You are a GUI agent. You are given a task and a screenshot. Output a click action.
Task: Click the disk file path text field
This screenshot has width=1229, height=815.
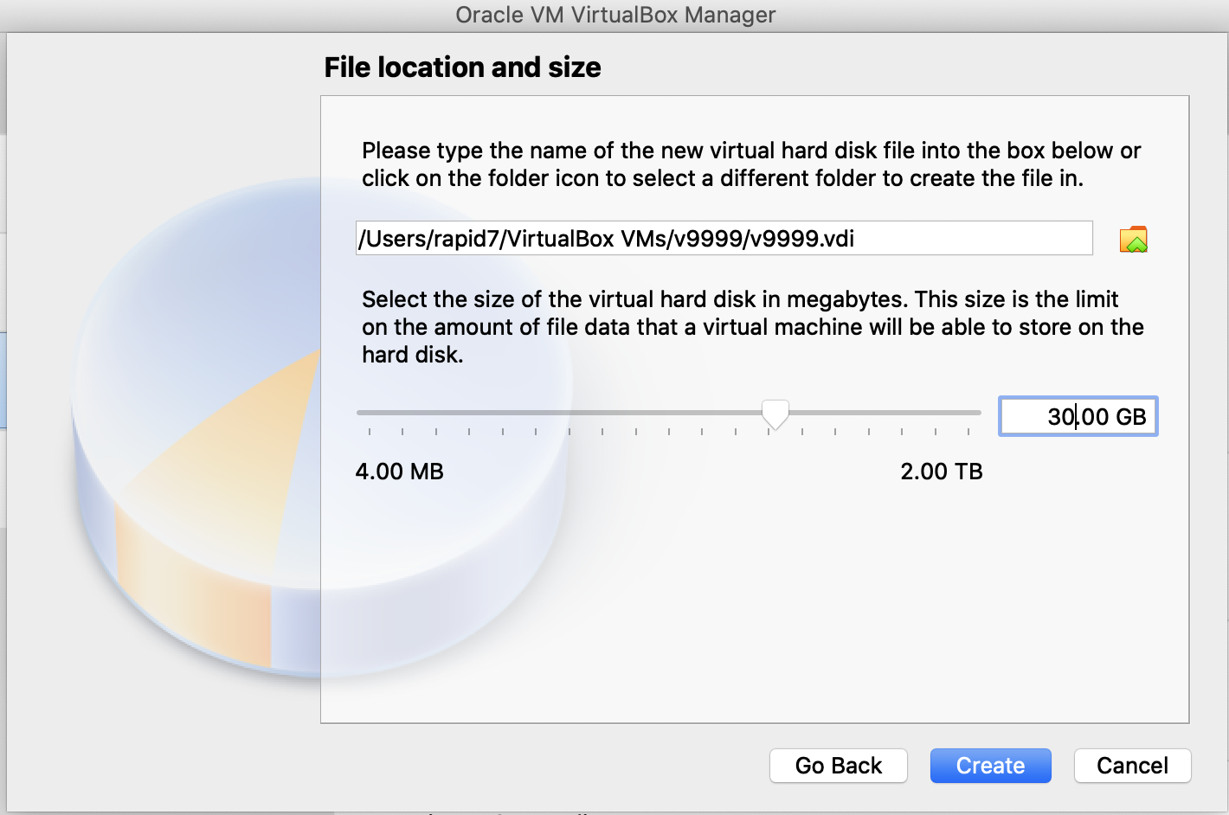pos(724,239)
